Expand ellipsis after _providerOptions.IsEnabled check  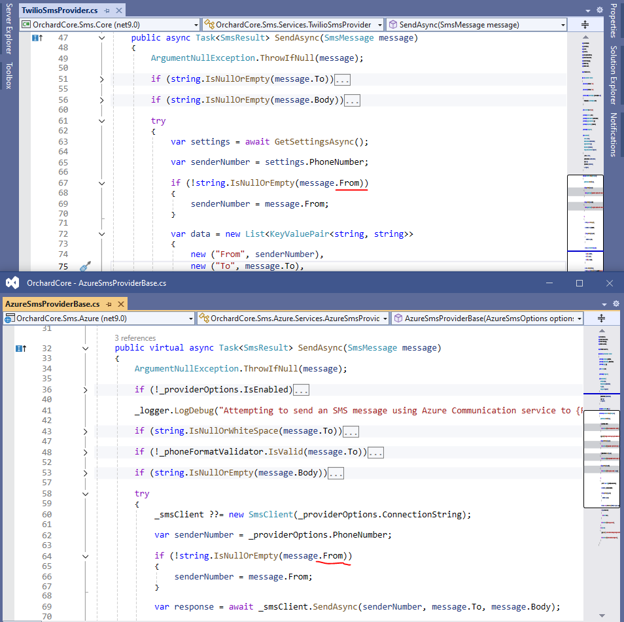(x=302, y=390)
